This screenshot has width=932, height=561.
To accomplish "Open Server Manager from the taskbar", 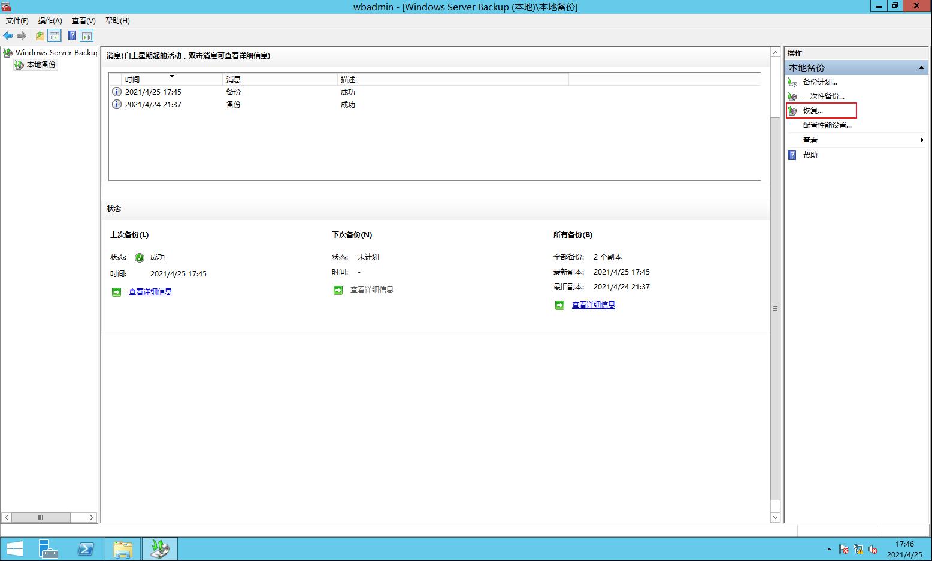I will click(x=48, y=549).
